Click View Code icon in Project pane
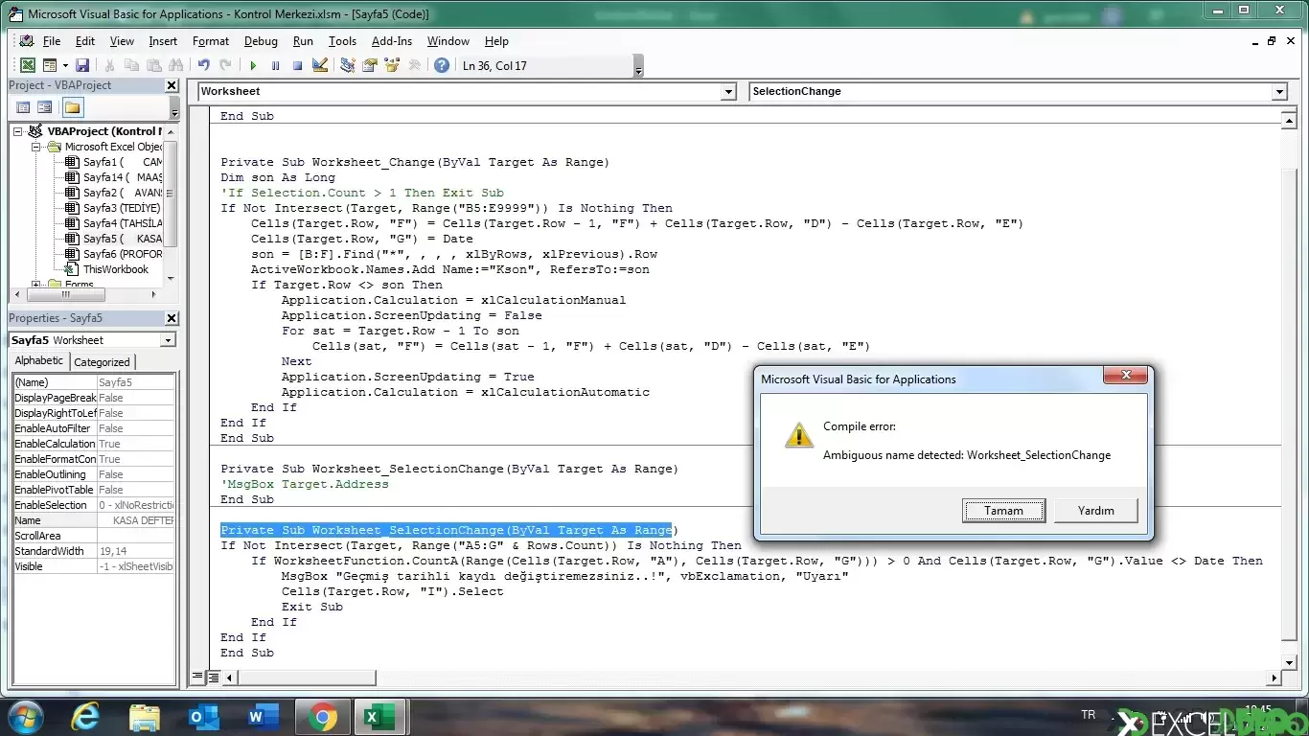Screen dimensions: 1309x736 tap(24, 107)
